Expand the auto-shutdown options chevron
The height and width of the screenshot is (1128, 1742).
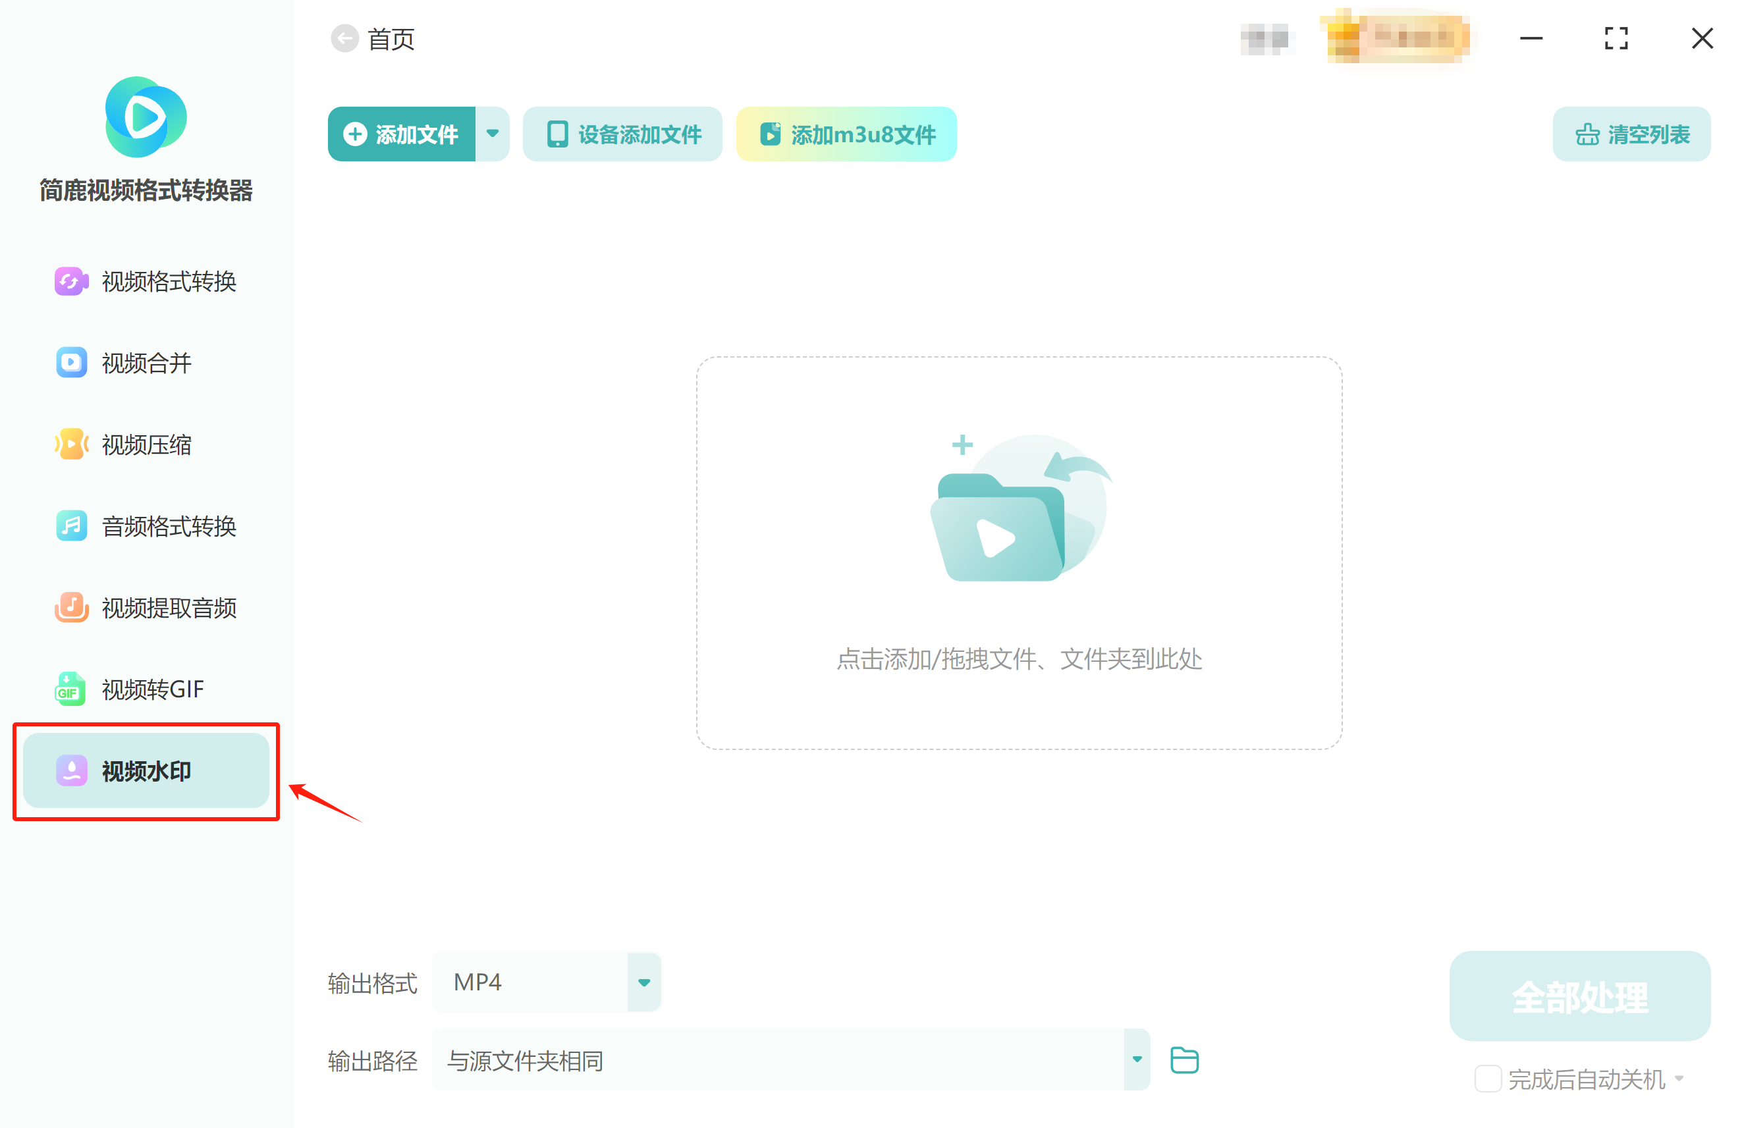point(1679,1078)
